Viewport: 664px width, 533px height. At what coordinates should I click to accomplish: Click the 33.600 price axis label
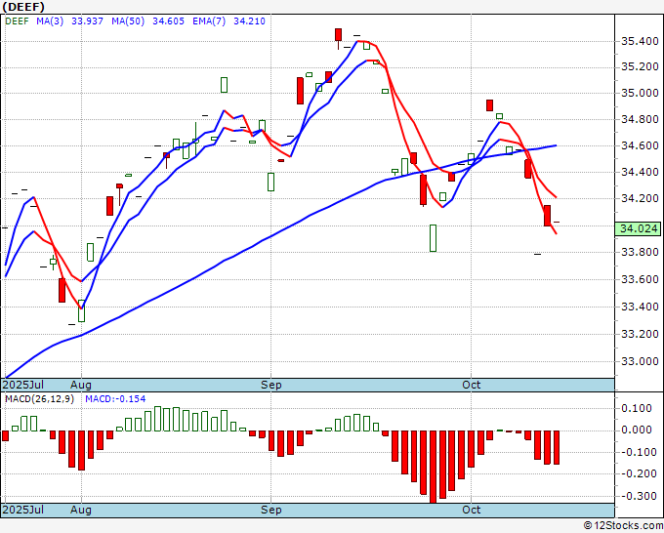[640, 279]
